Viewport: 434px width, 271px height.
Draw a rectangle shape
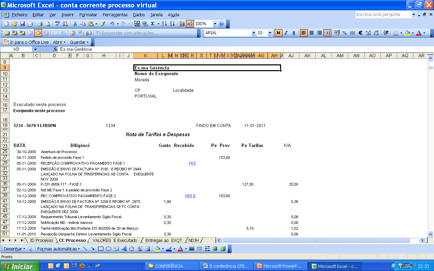click(100, 249)
